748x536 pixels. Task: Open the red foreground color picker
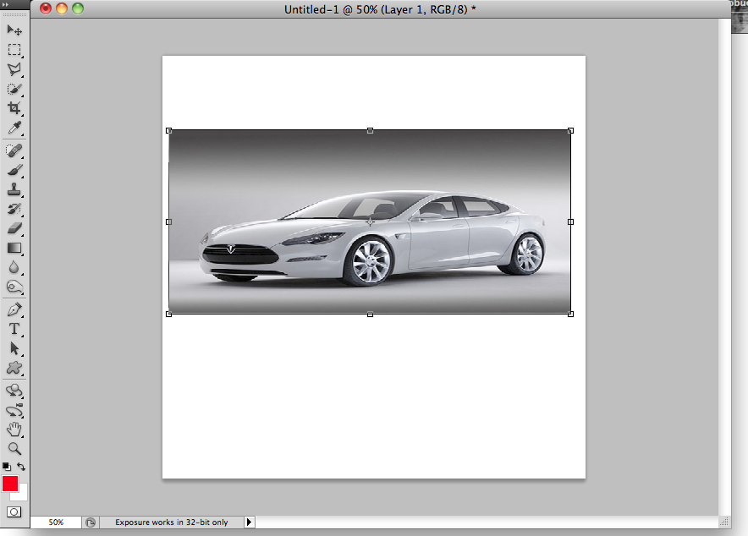(x=10, y=484)
